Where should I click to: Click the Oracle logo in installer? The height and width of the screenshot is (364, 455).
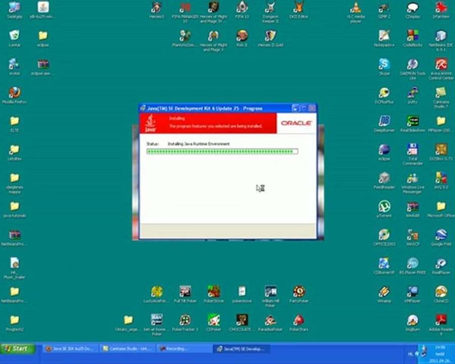pyautogui.click(x=296, y=123)
